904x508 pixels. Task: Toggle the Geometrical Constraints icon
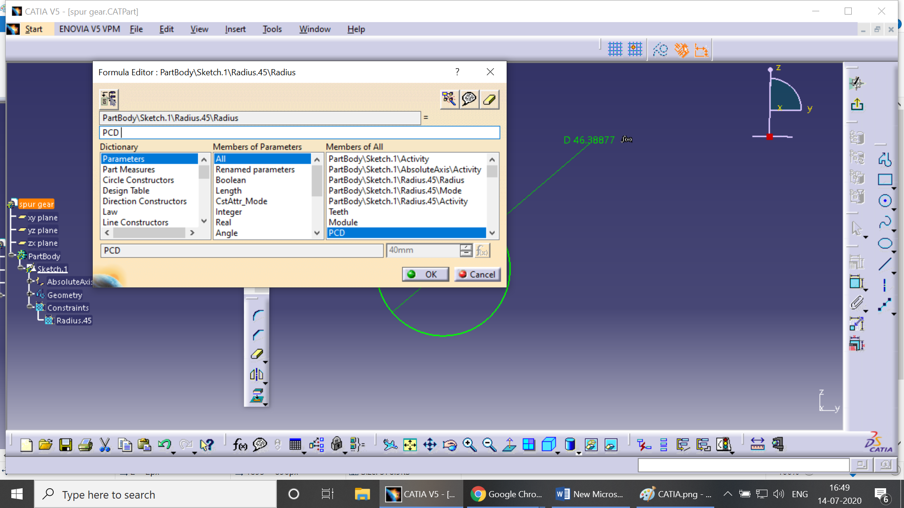pos(681,49)
